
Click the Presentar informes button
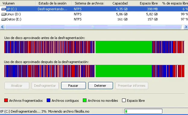pyautogui.click(x=132, y=86)
